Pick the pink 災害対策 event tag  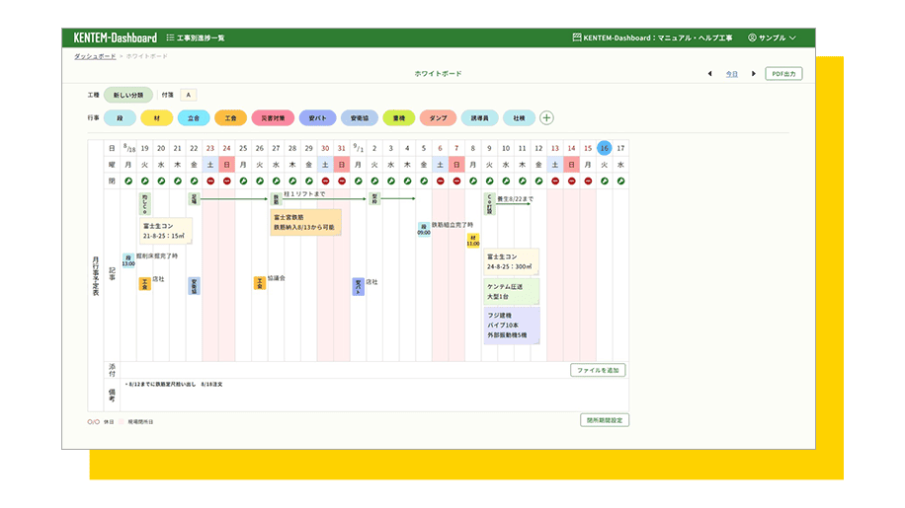[x=273, y=118]
